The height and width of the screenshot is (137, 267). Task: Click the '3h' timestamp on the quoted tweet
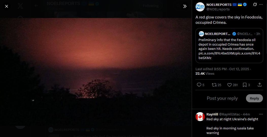(x=258, y=34)
